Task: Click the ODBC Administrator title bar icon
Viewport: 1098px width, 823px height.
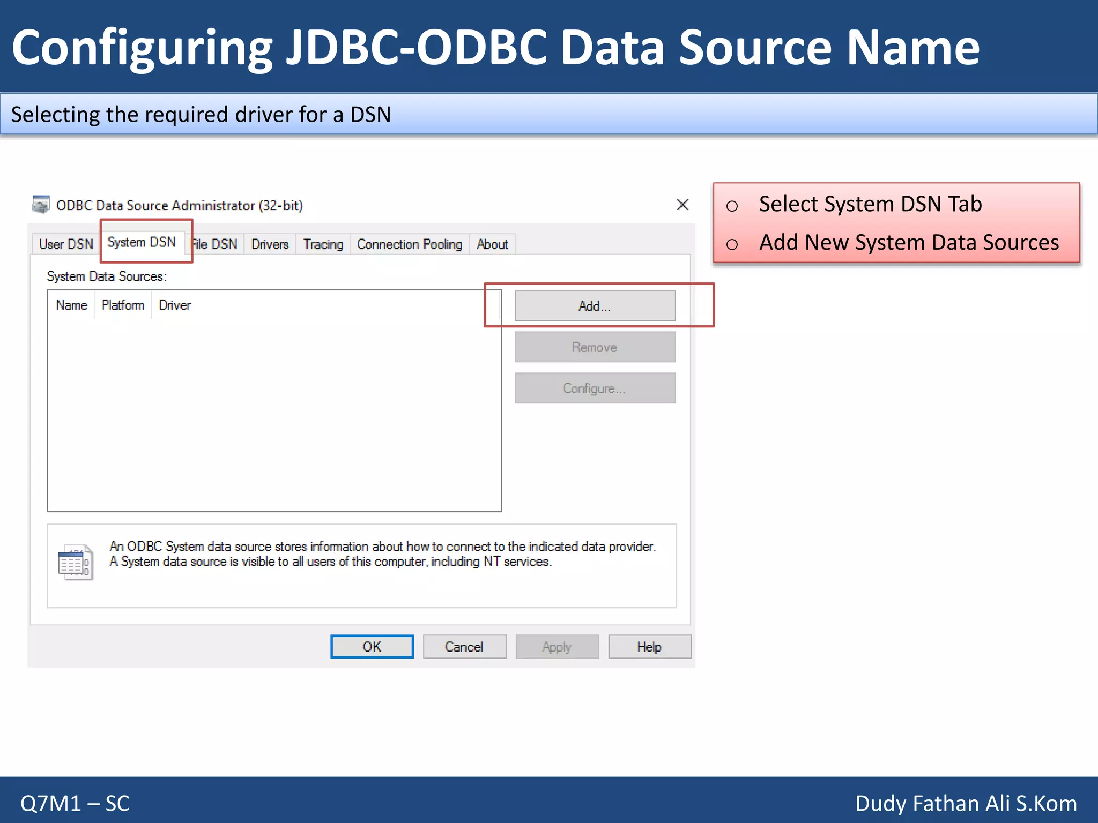Action: coord(41,205)
